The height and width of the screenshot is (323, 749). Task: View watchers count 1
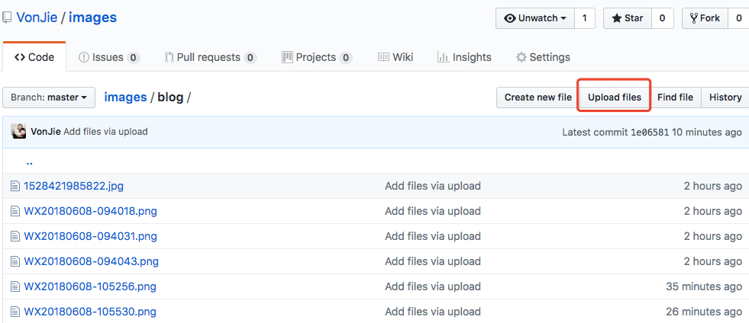[585, 18]
